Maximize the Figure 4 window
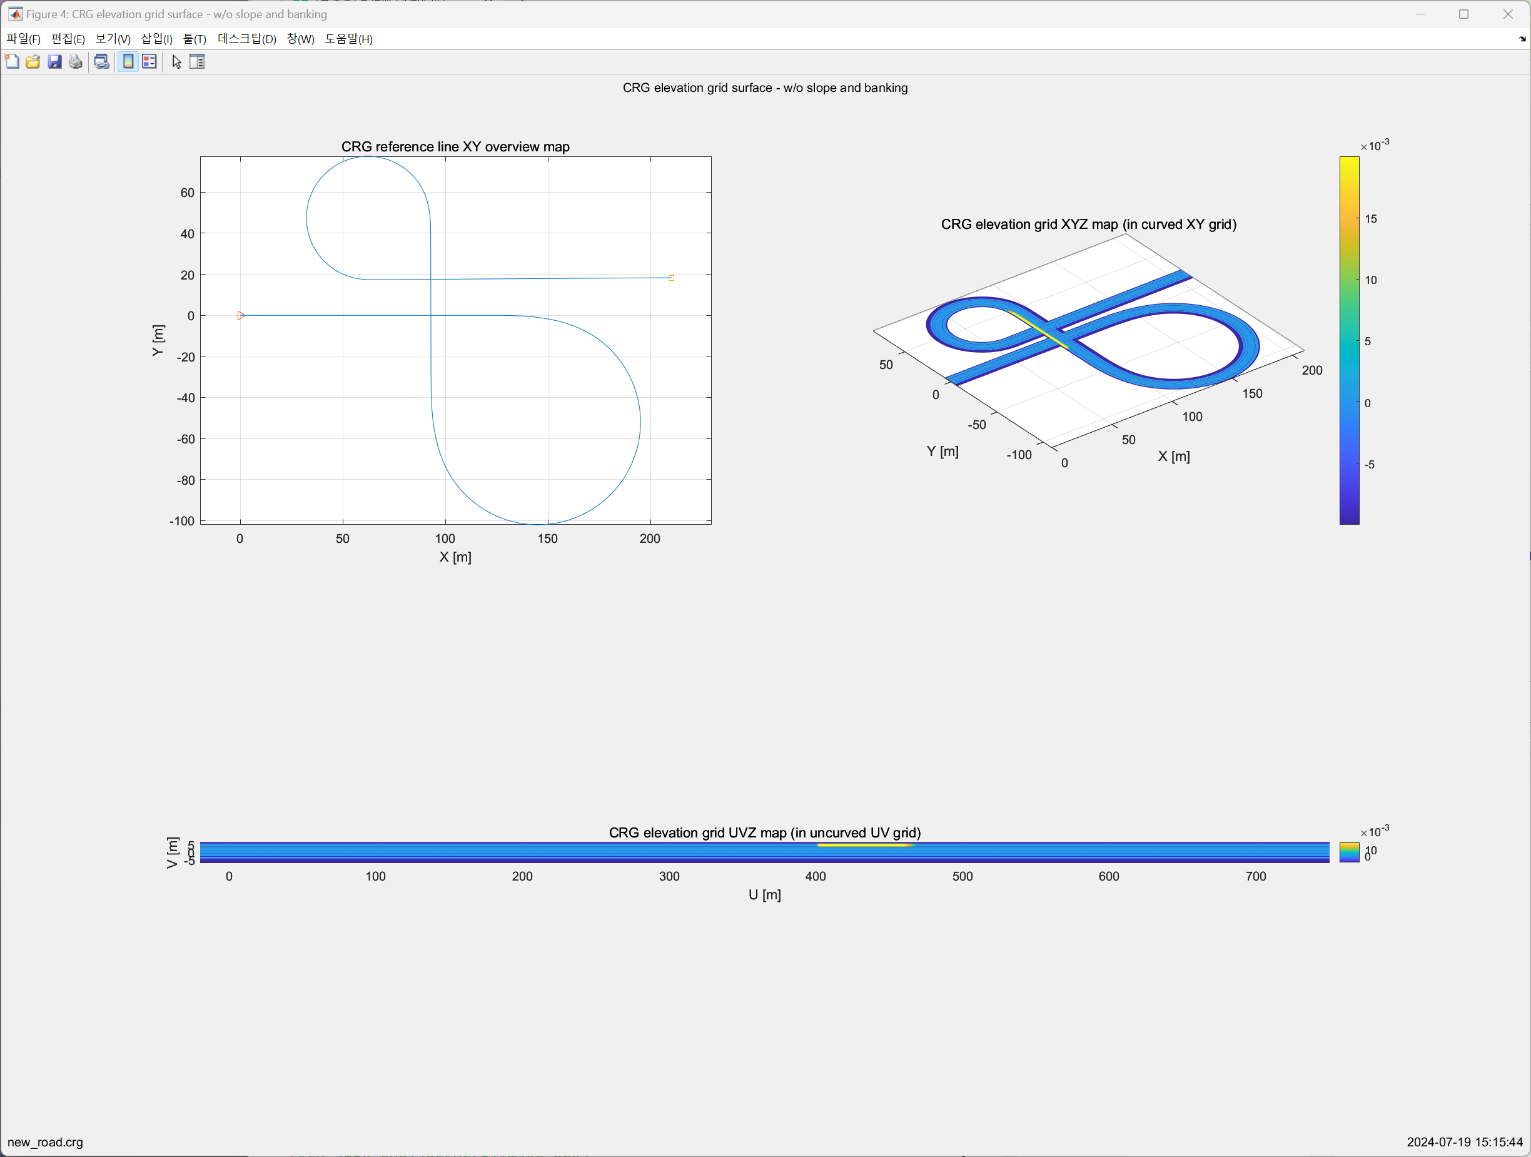 pos(1464,14)
